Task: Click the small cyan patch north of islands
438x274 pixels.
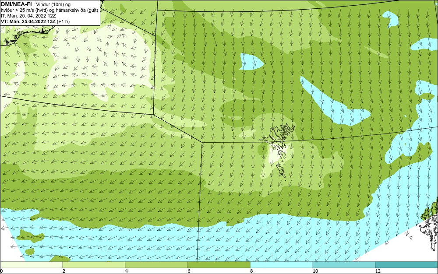Action: tap(251, 61)
